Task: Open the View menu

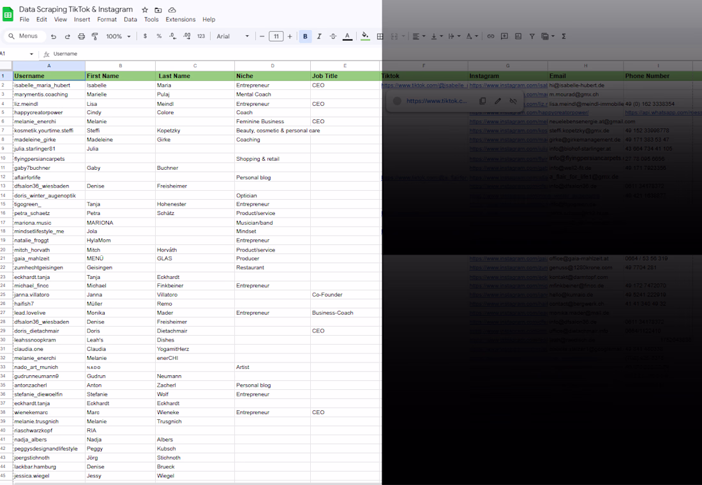Action: coord(61,20)
